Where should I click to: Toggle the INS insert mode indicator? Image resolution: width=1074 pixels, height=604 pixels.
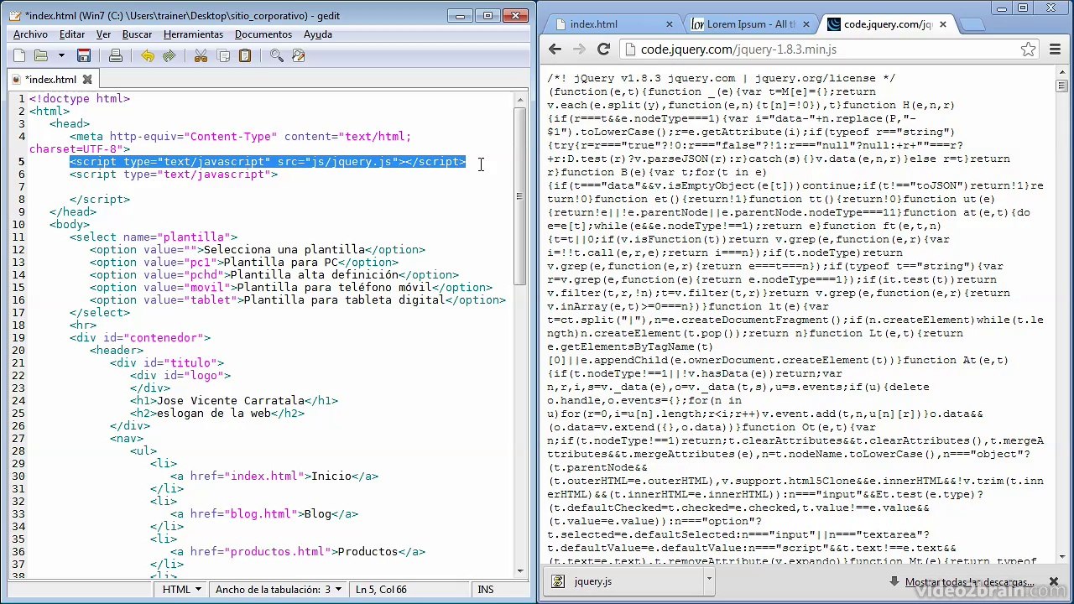486,590
